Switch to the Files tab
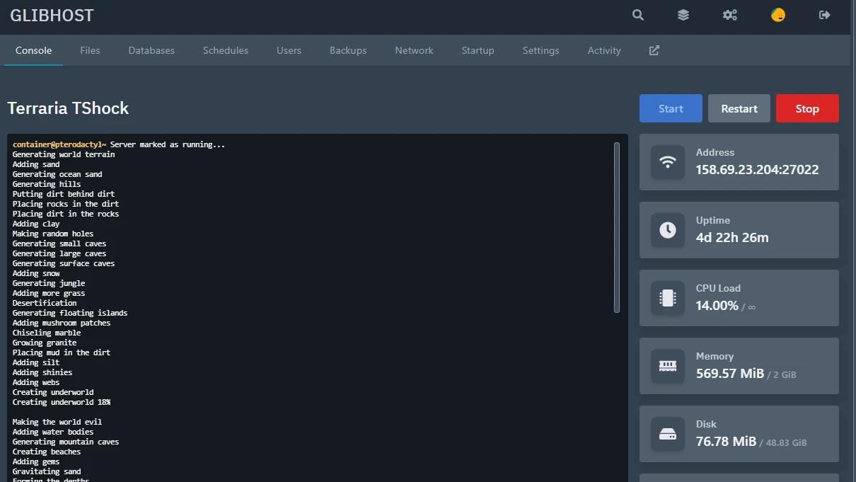 click(90, 50)
